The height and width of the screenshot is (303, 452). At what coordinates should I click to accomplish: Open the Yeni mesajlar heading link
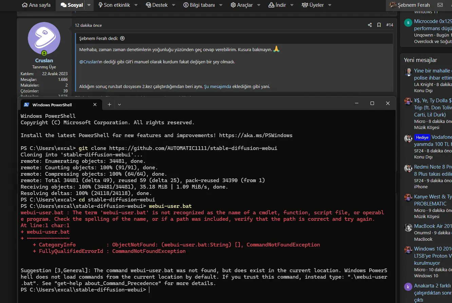click(420, 60)
